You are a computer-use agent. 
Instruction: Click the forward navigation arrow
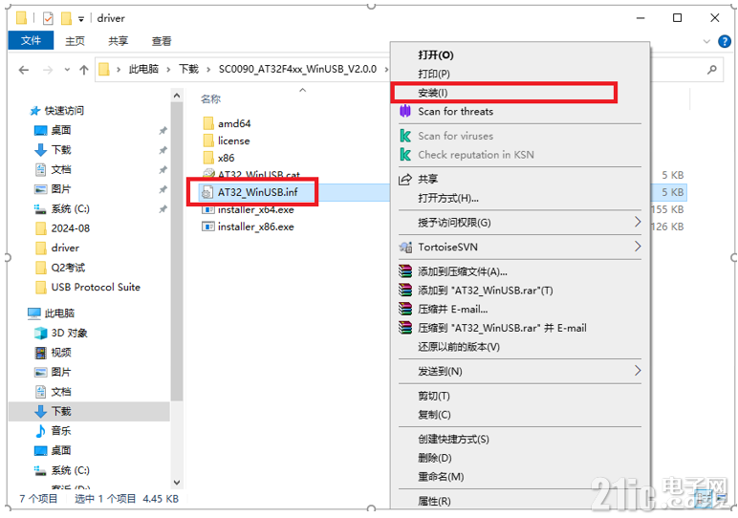[48, 70]
